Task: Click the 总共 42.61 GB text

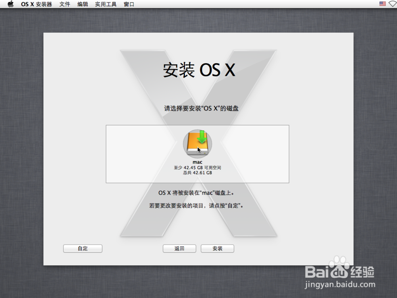Action: (197, 173)
